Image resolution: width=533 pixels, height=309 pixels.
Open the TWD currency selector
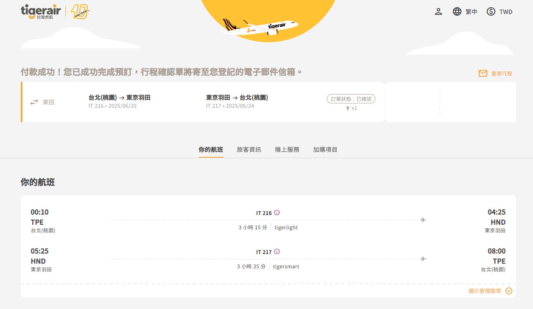pyautogui.click(x=506, y=12)
